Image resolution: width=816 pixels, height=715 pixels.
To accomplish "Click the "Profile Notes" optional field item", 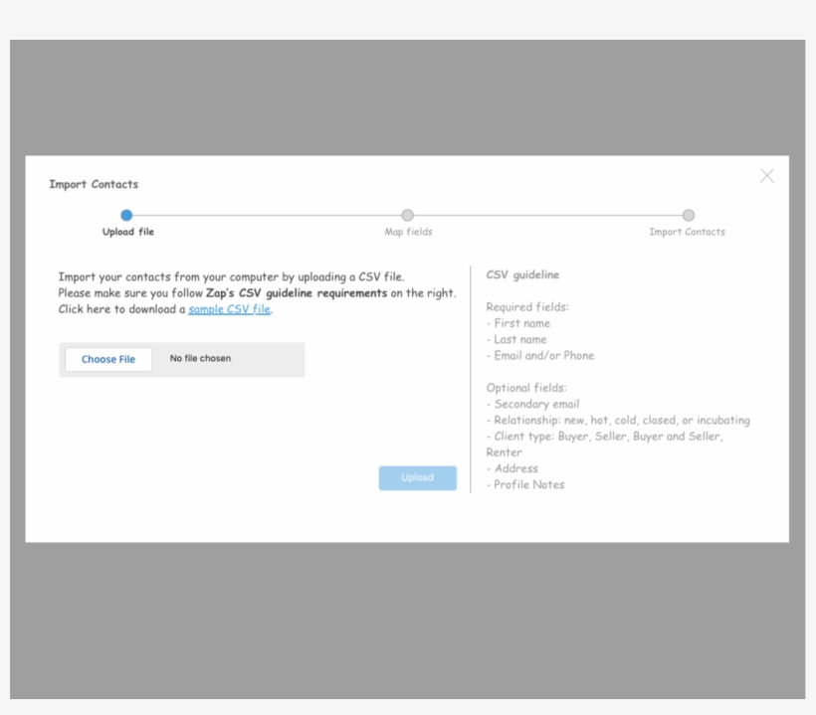I will coord(528,484).
